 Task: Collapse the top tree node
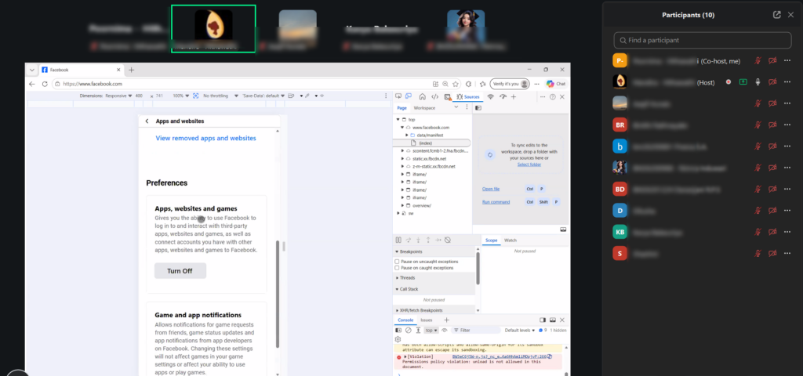(x=398, y=119)
